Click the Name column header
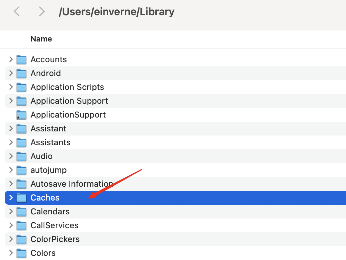 tap(41, 39)
